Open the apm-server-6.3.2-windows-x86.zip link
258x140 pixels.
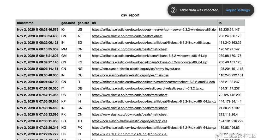click(154, 30)
